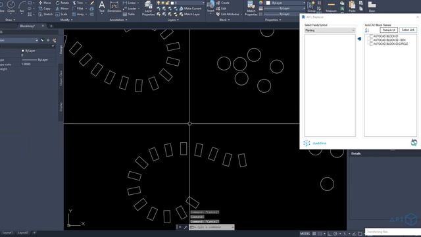
Task: Expand the Block panel dropdown
Action: pyautogui.click(x=224, y=20)
